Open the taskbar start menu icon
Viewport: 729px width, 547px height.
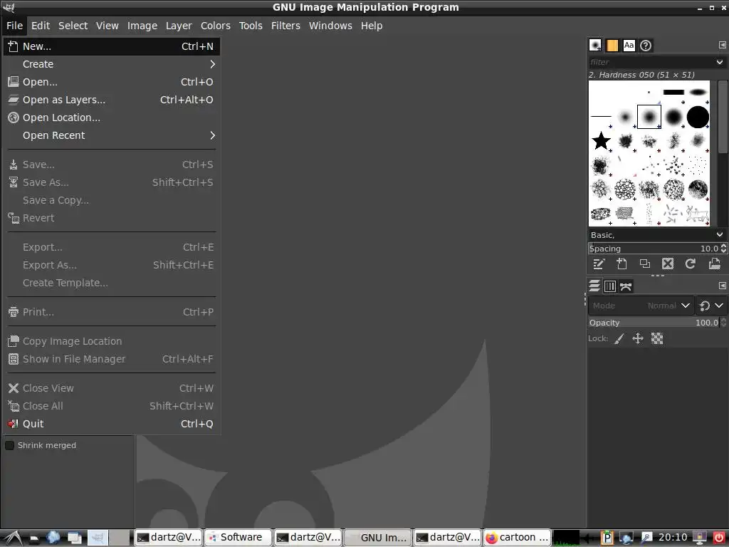pyautogui.click(x=12, y=538)
